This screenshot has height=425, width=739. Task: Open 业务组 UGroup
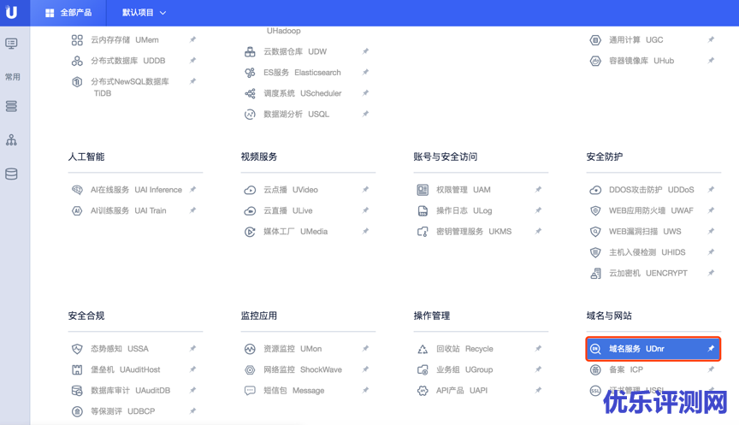464,370
